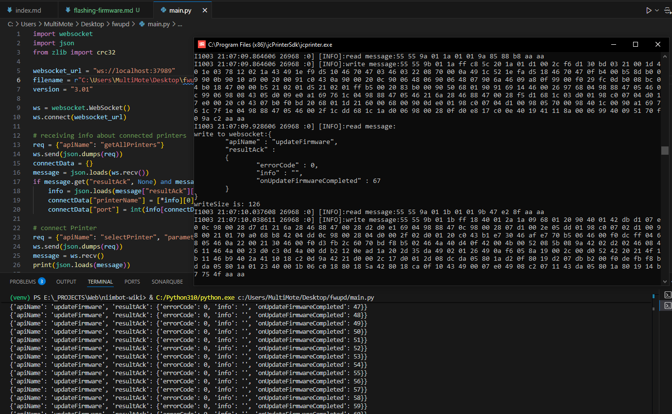Screen dimensions: 672x414
Task: Click the Problems count badge
Action: point(42,282)
